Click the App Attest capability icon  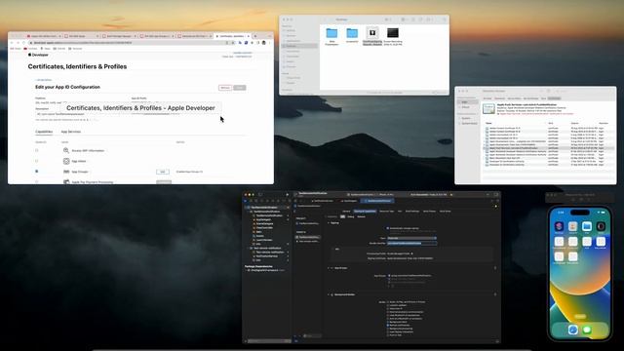[x=66, y=161]
